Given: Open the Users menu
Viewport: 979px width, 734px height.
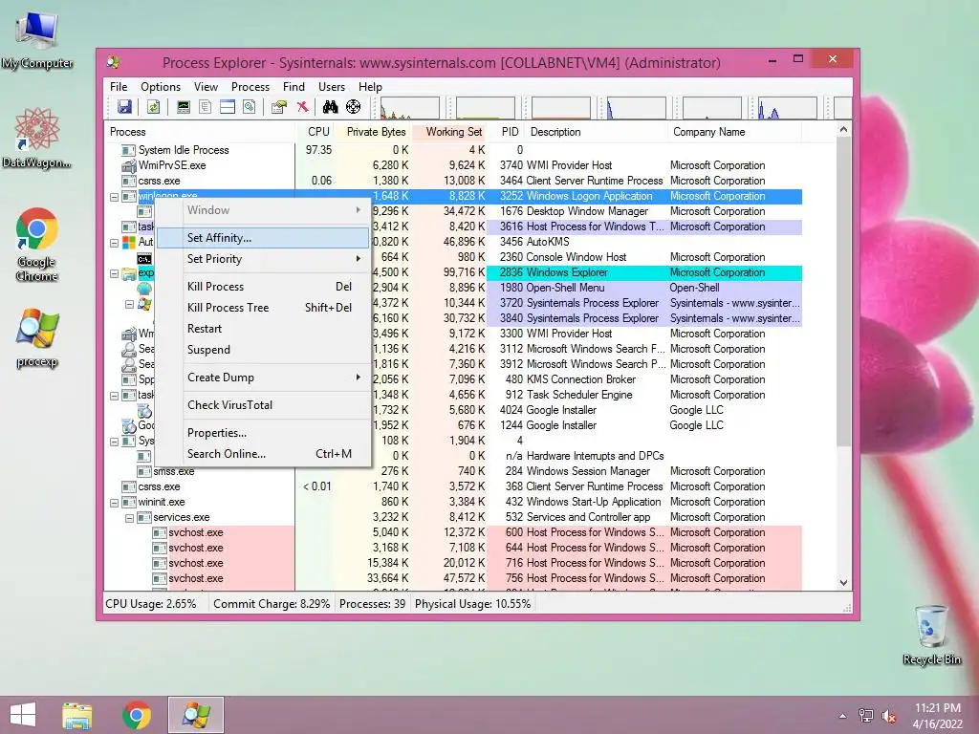Looking at the screenshot, I should (x=332, y=87).
